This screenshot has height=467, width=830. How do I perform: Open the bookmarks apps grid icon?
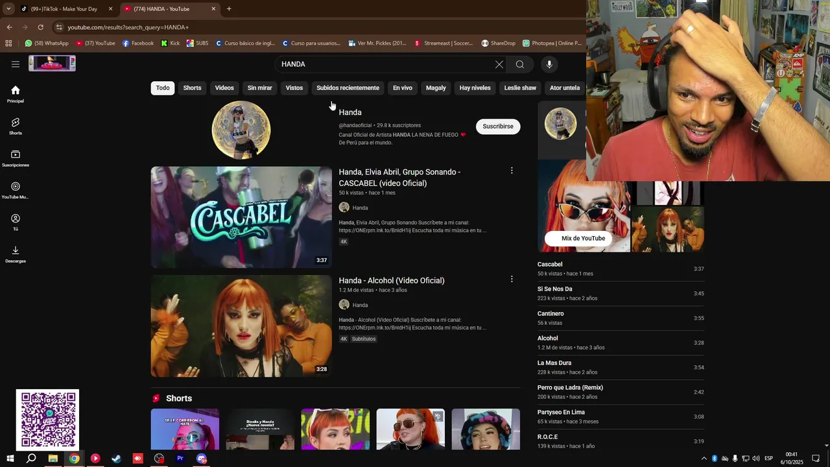click(x=8, y=43)
